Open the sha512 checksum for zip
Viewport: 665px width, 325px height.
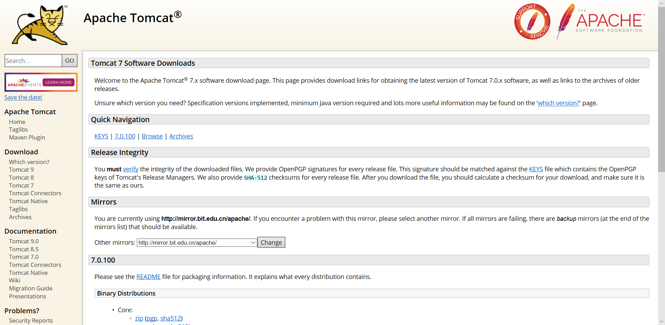tap(170, 318)
